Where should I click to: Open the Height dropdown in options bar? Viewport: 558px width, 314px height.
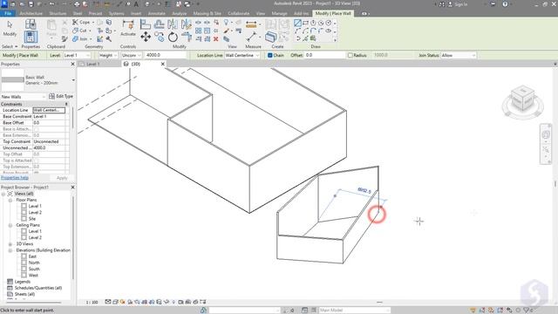108,55
